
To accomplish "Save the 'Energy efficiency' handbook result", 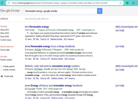I will 28,98.
